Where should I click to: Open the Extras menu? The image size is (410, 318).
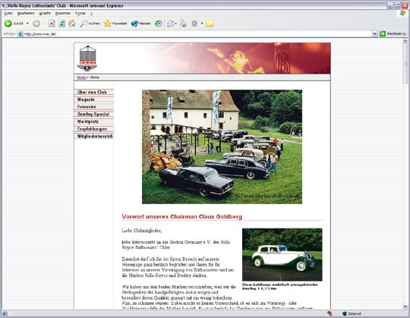[x=80, y=14]
